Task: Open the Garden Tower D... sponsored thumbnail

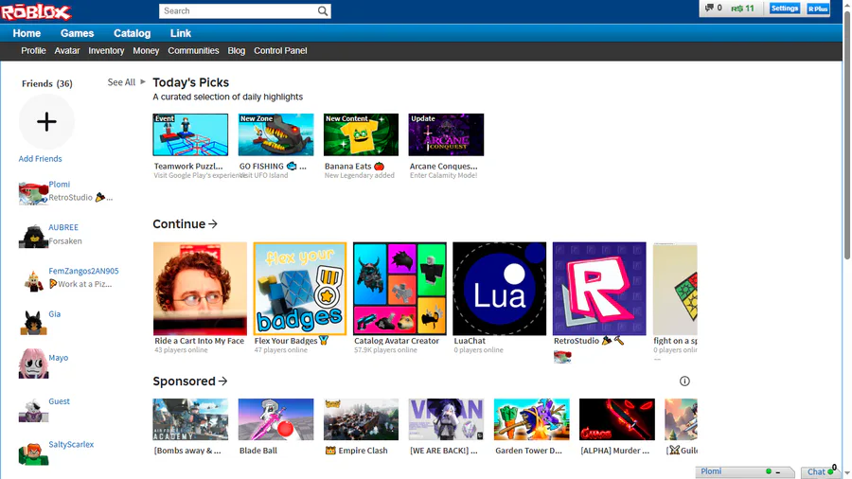Action: (x=531, y=419)
